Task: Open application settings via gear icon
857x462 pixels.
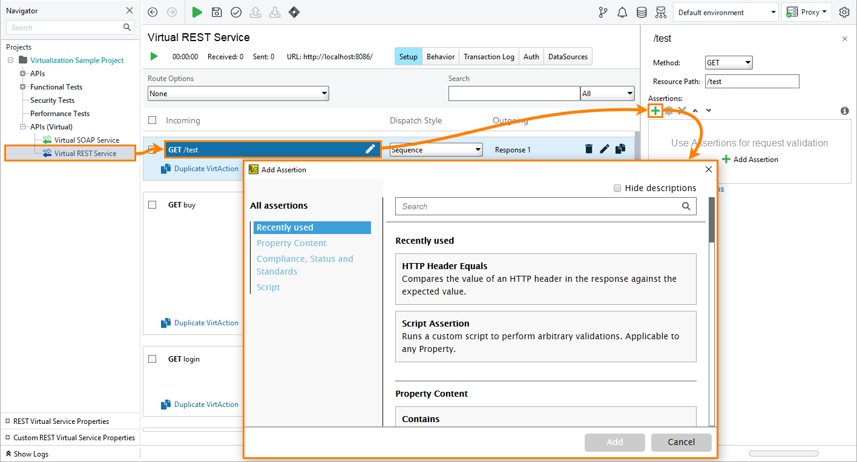Action: pos(844,12)
